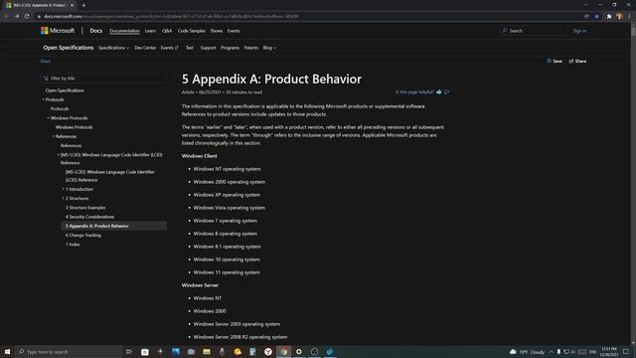Bookmark this page with the star icon
This screenshot has width=636, height=358.
click(x=596, y=16)
